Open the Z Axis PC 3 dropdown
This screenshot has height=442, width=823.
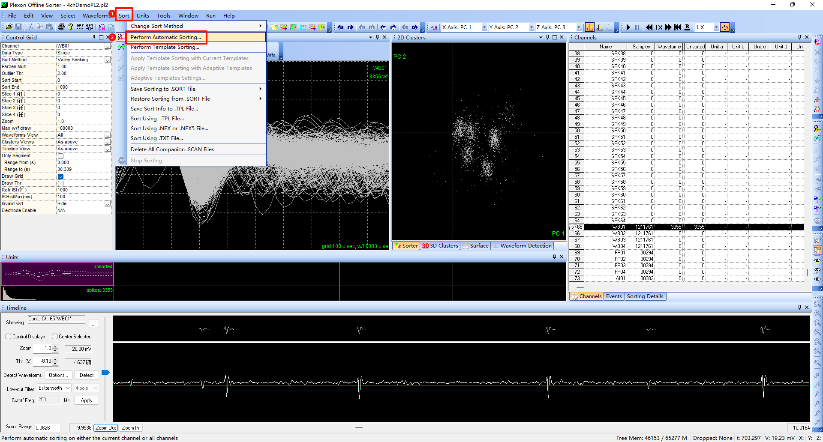(x=579, y=27)
